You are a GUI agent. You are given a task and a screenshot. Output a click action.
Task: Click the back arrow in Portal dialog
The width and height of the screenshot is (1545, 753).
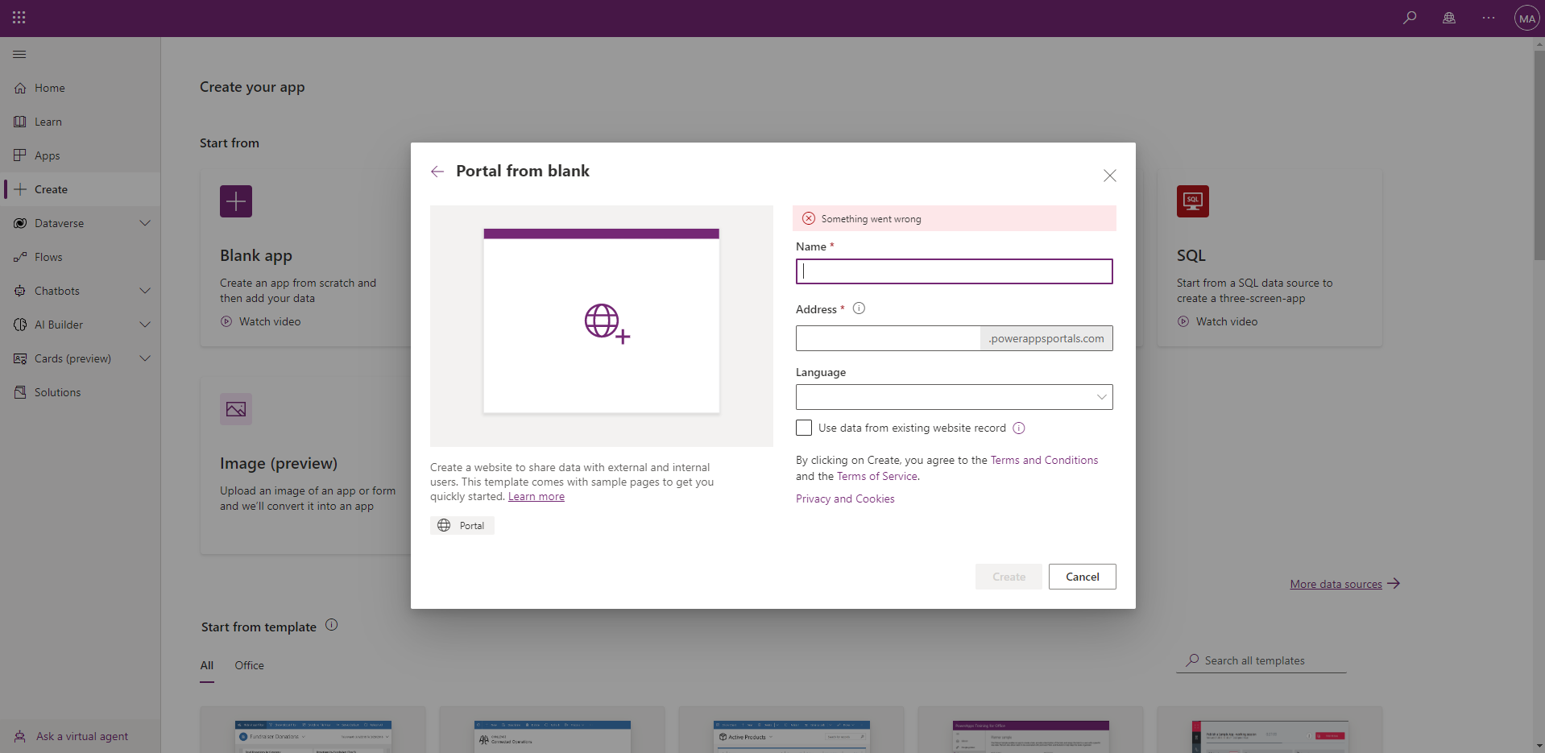pyautogui.click(x=437, y=172)
